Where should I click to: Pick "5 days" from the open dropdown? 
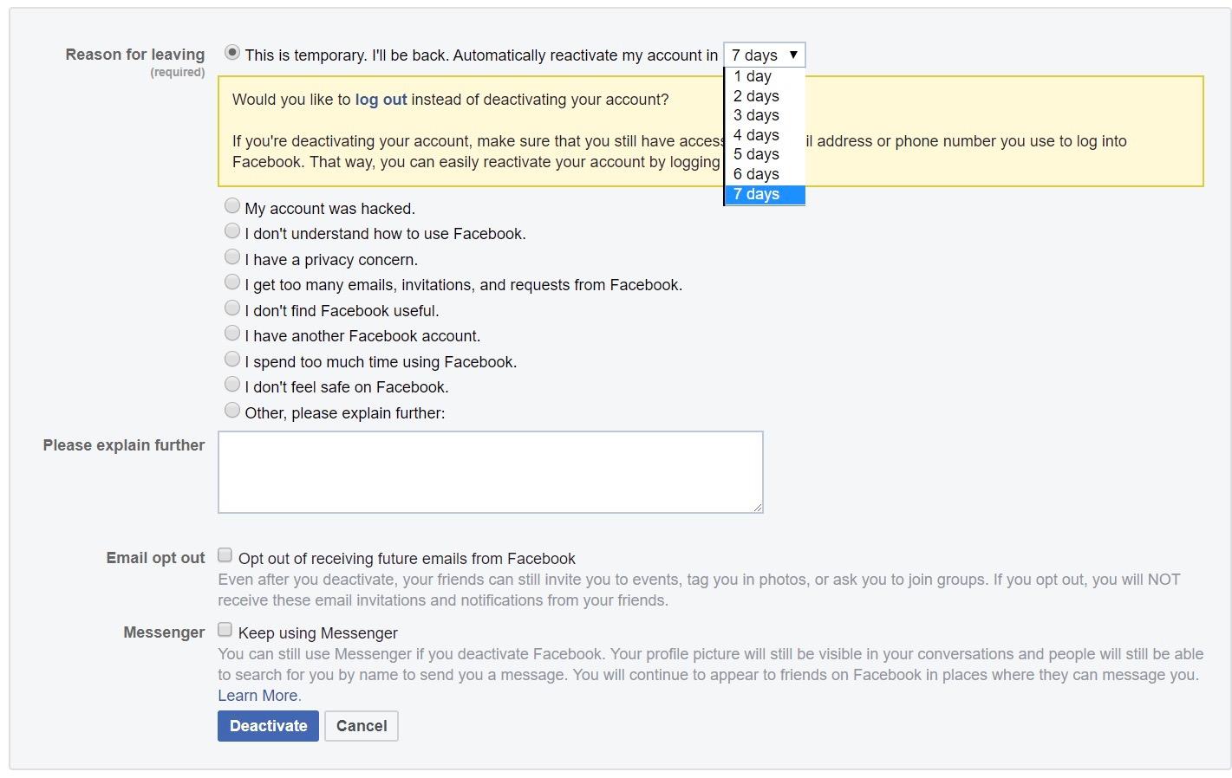tap(756, 154)
